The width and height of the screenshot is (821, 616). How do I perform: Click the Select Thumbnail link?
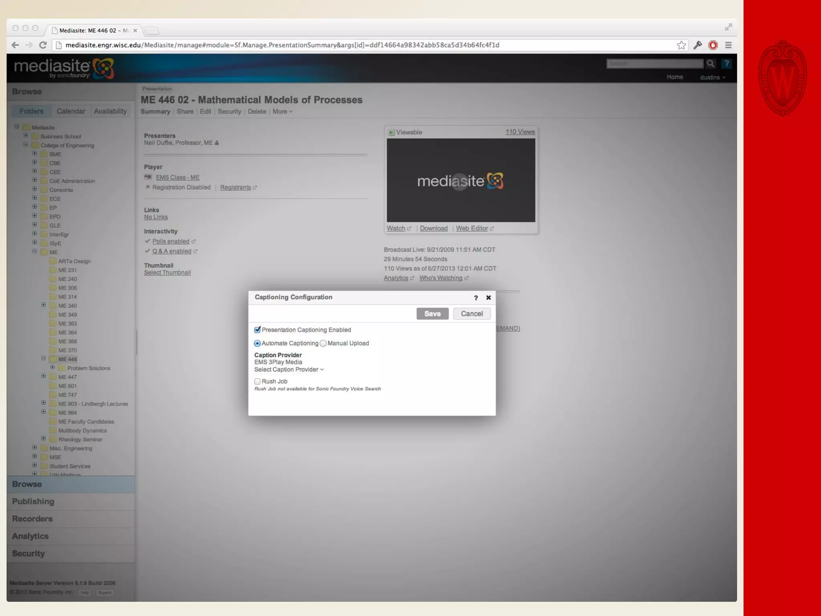point(168,272)
